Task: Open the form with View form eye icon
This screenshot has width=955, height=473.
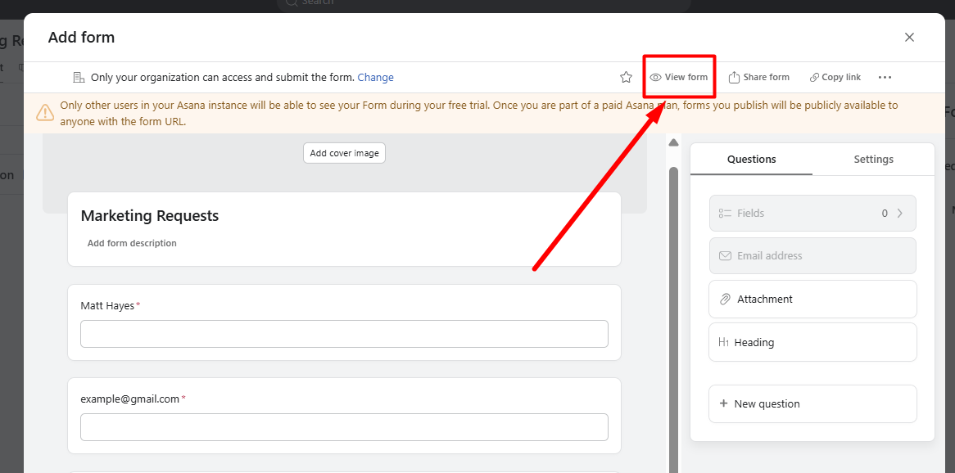Action: (654, 76)
